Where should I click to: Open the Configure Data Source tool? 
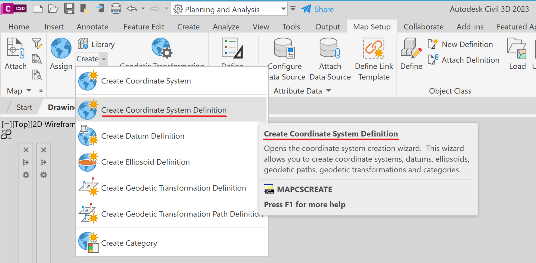(x=284, y=49)
